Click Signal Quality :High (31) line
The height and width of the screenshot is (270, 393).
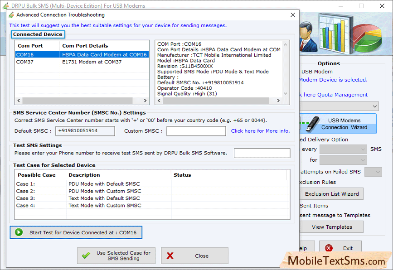point(187,94)
